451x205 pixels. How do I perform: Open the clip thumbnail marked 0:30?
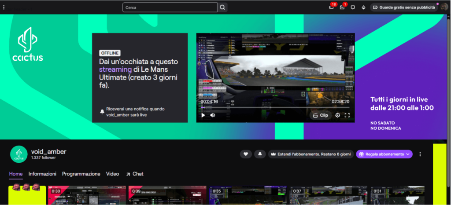click(87, 195)
